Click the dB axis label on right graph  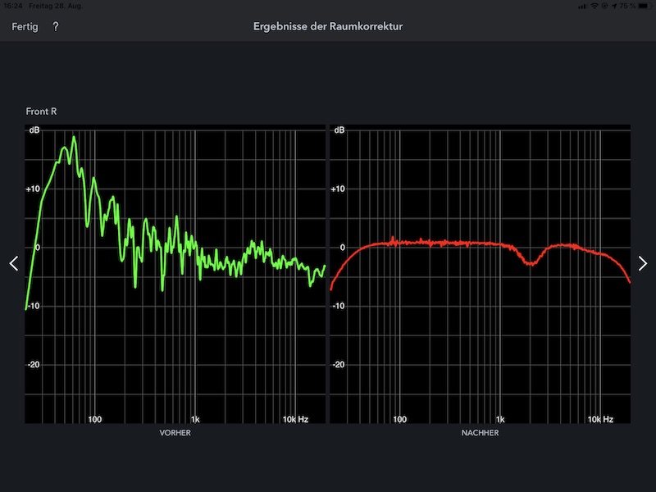(339, 130)
